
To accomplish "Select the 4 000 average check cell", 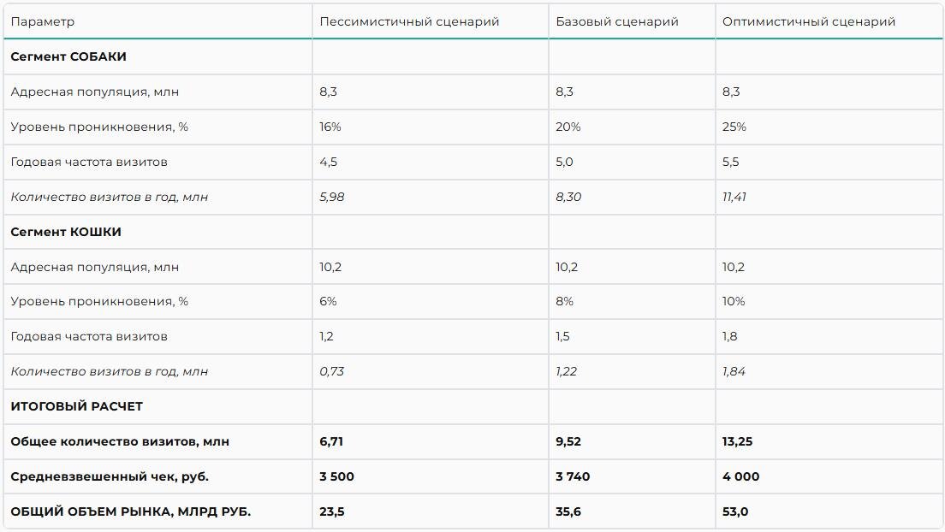I will [740, 476].
